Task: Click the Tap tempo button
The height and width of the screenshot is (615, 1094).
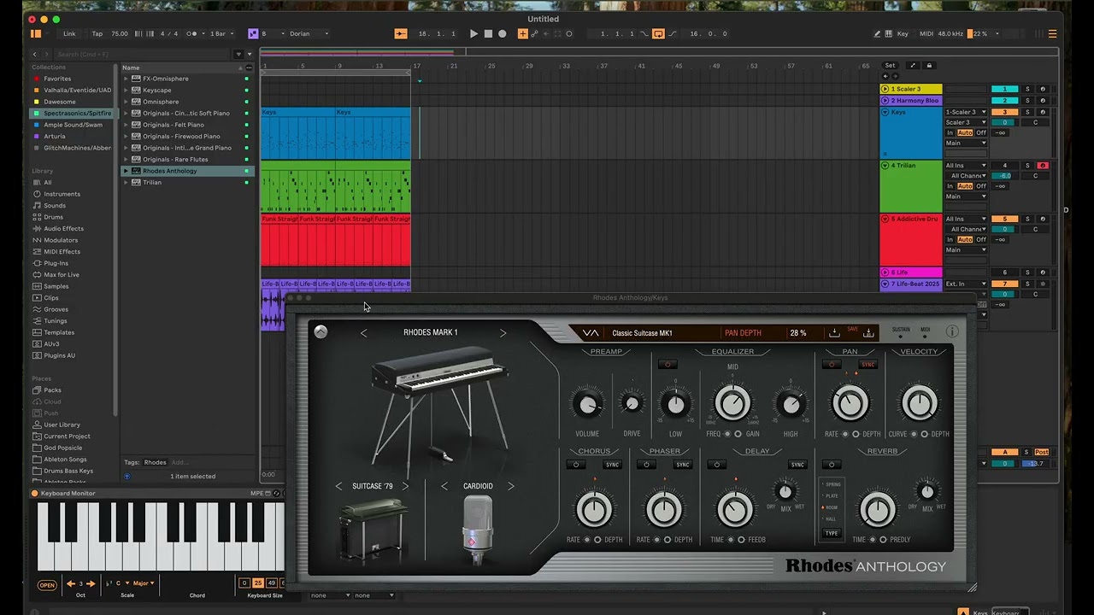Action: (97, 33)
